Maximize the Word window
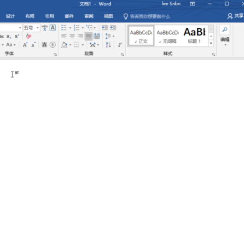 point(227,4)
